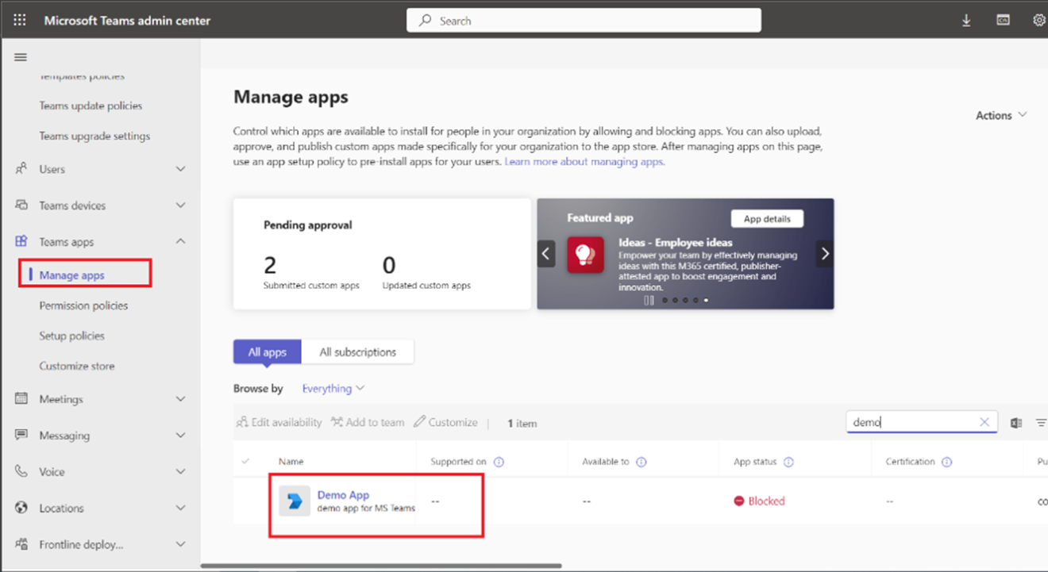
Task: Click the Edit availability icon
Action: 241,422
